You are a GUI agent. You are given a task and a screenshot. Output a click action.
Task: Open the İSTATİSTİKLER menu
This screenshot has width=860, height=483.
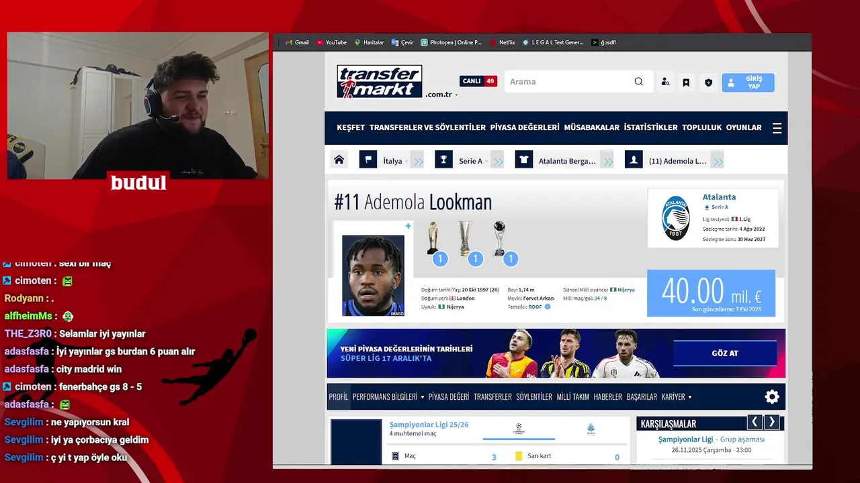click(650, 127)
